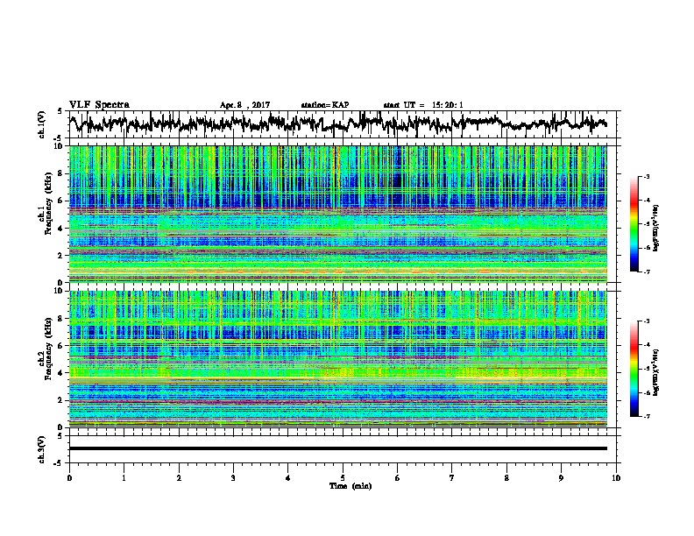Click tick '6' on the Time axis
This screenshot has height=536, width=694.
[397, 478]
